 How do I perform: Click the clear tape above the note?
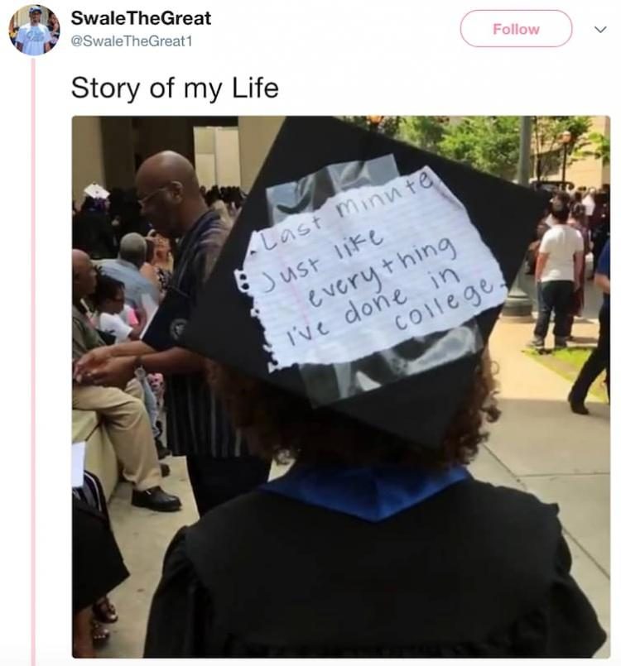tap(331, 183)
